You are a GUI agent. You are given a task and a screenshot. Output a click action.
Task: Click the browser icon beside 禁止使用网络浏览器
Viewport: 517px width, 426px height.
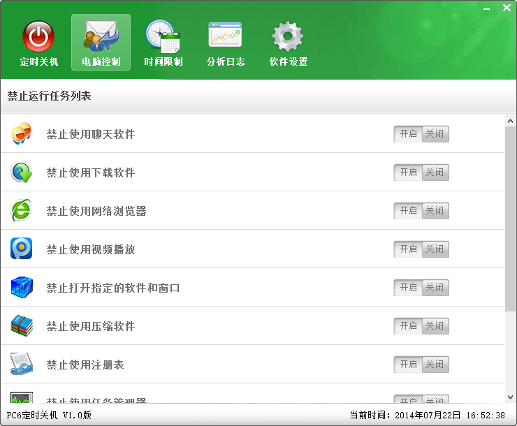[22, 210]
